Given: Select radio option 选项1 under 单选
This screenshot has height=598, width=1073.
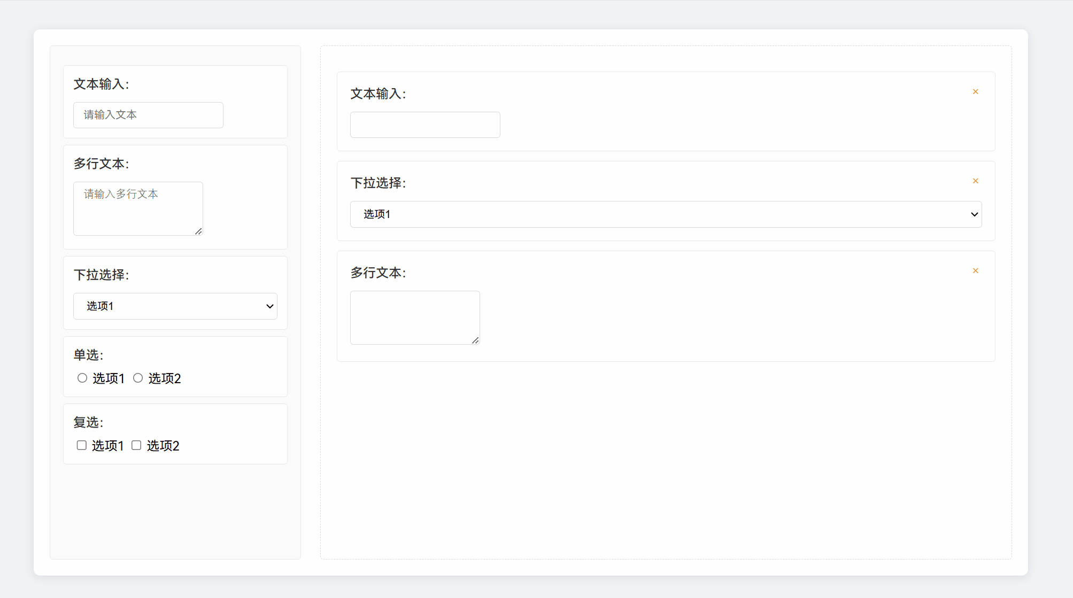Looking at the screenshot, I should [x=82, y=378].
